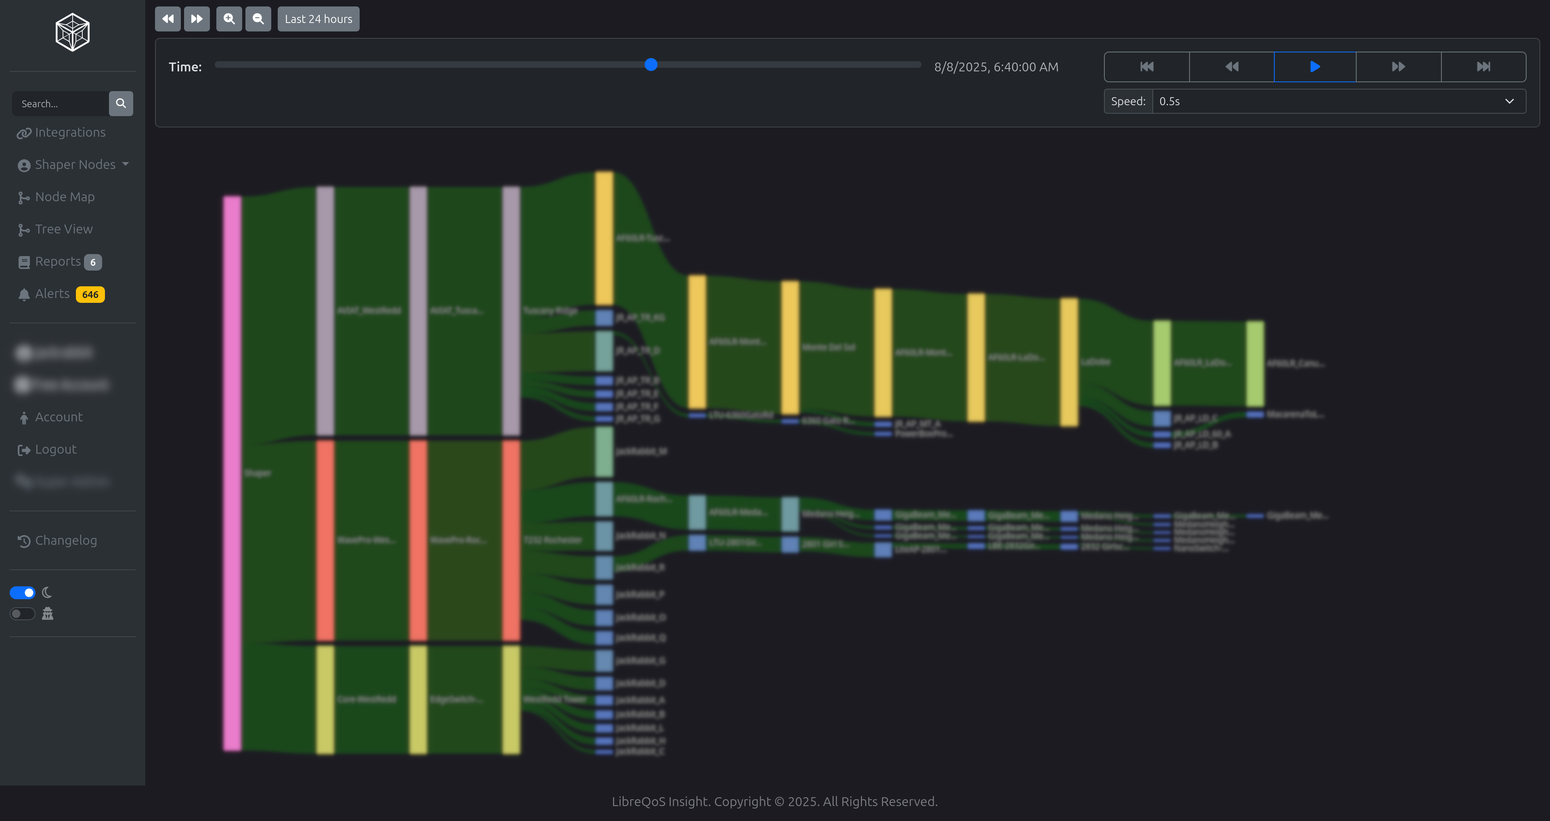1550x821 pixels.
Task: Click the Time slider handle
Action: 650,65
